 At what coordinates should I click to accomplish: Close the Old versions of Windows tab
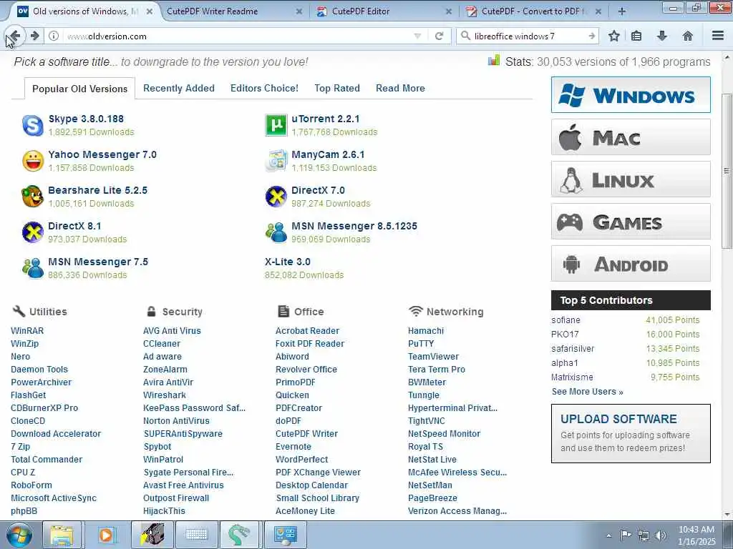coord(150,11)
